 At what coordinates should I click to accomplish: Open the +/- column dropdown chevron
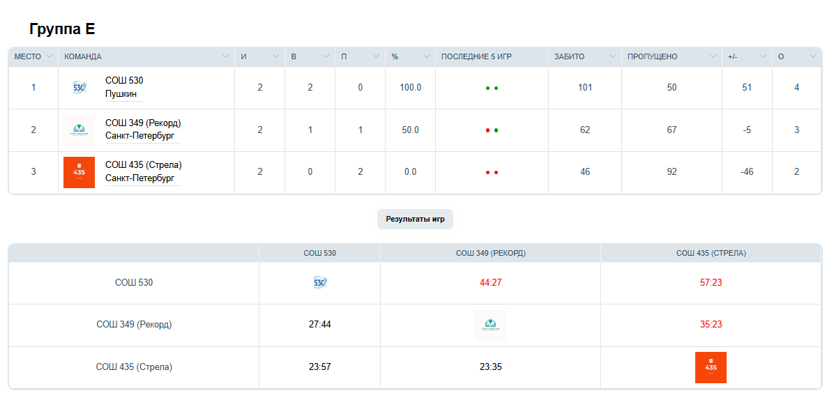[x=763, y=57]
